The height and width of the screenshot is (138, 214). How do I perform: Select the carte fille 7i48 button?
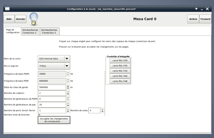point(120,81)
